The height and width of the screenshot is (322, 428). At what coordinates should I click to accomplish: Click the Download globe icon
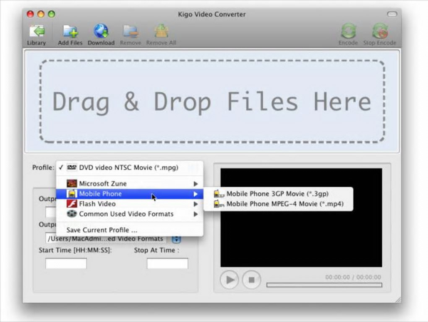click(101, 31)
